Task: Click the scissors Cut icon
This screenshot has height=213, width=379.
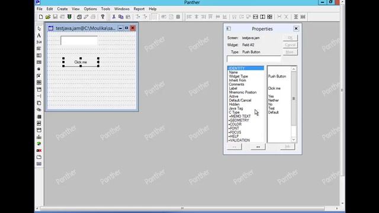Action: (x=114, y=17)
